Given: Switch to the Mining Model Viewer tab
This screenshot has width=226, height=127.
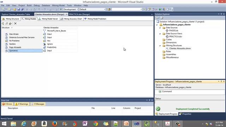Looking at the screenshot, I should click(48, 19).
